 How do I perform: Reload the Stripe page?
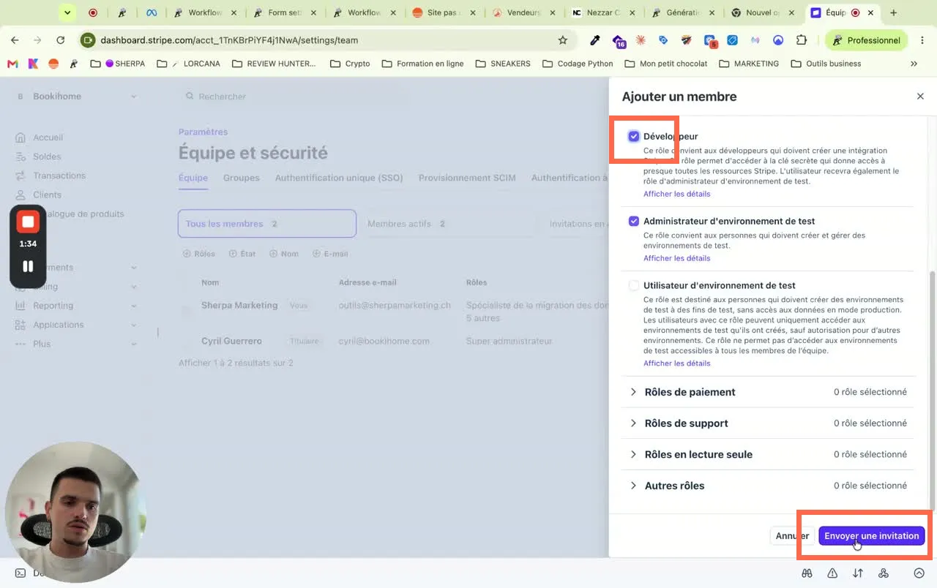click(x=60, y=40)
